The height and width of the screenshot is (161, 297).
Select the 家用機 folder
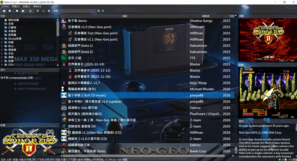(10, 35)
